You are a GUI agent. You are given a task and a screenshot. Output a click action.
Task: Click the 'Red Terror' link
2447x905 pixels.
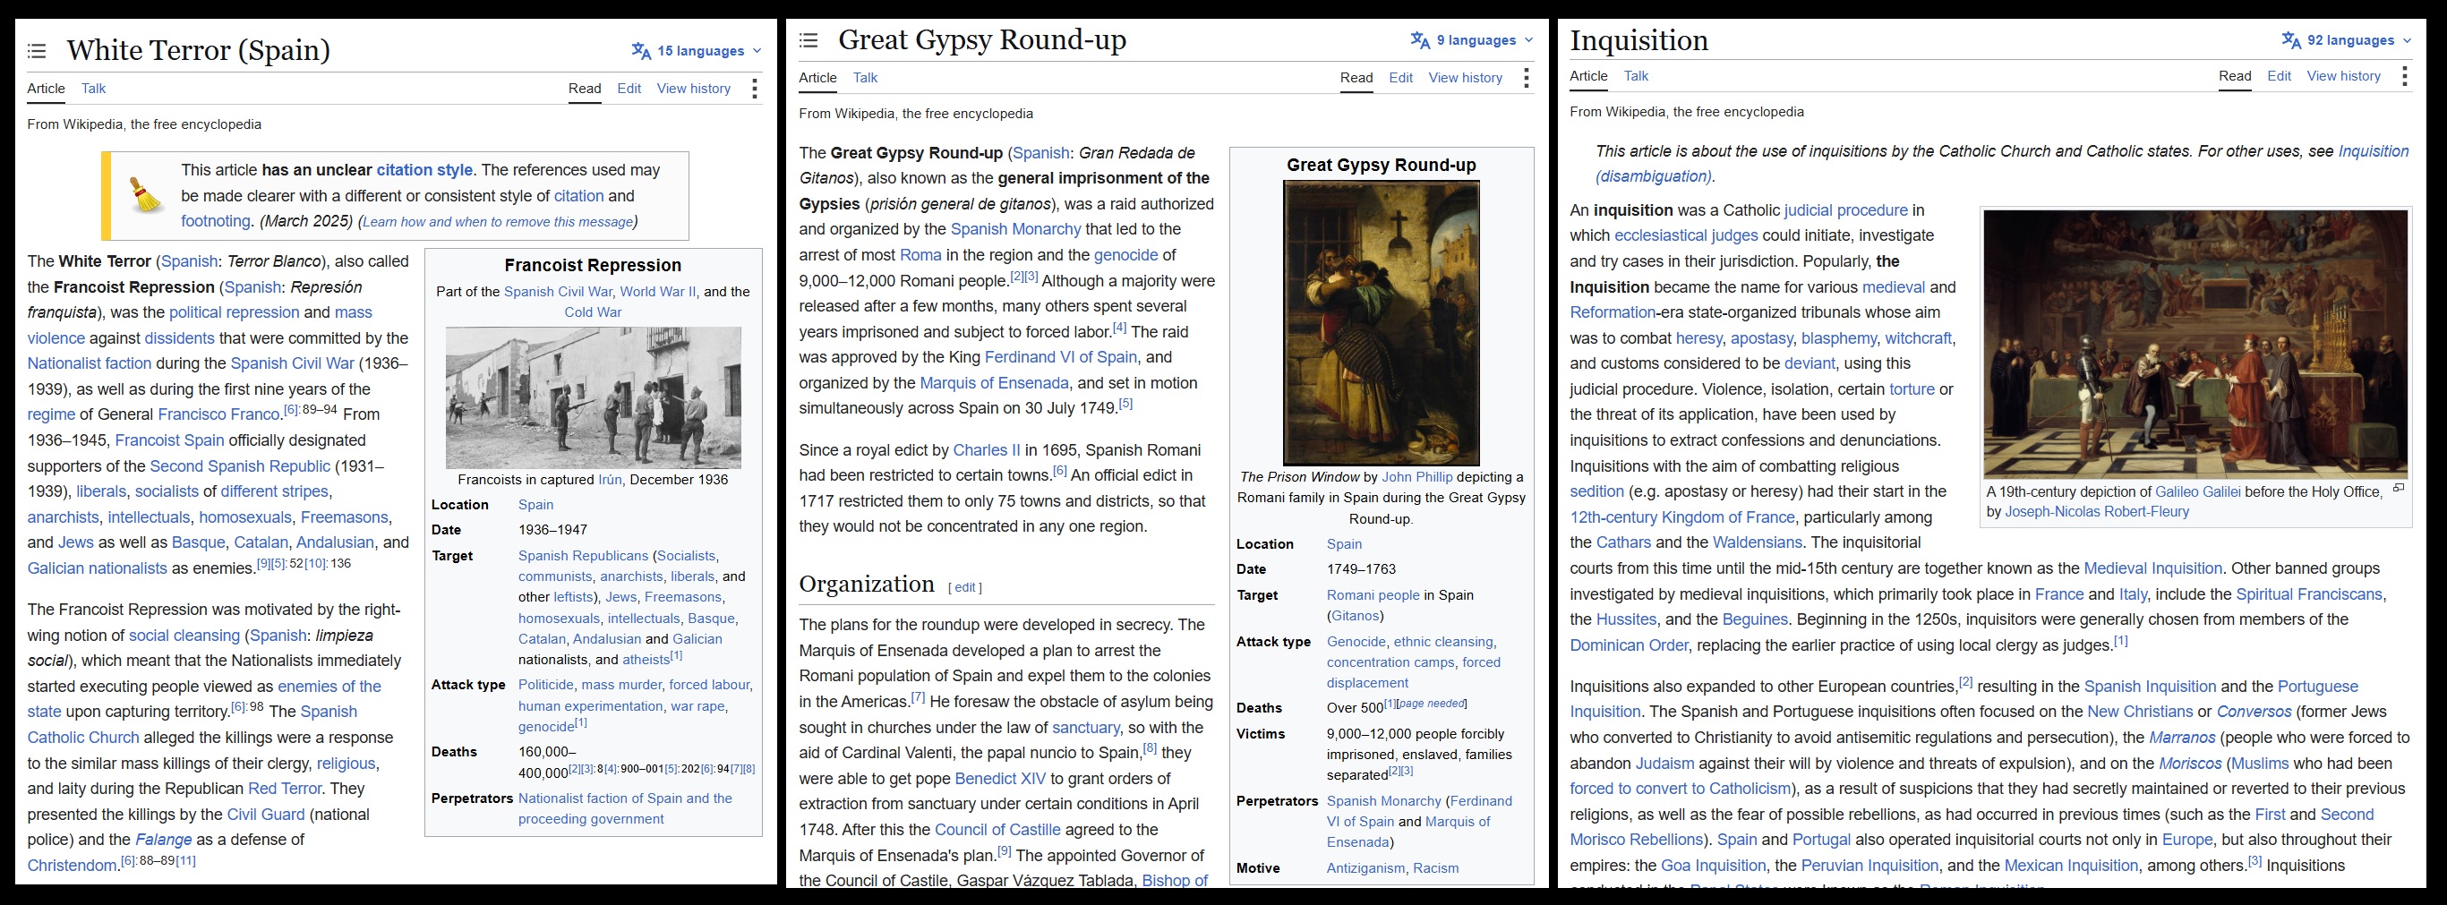click(x=285, y=789)
